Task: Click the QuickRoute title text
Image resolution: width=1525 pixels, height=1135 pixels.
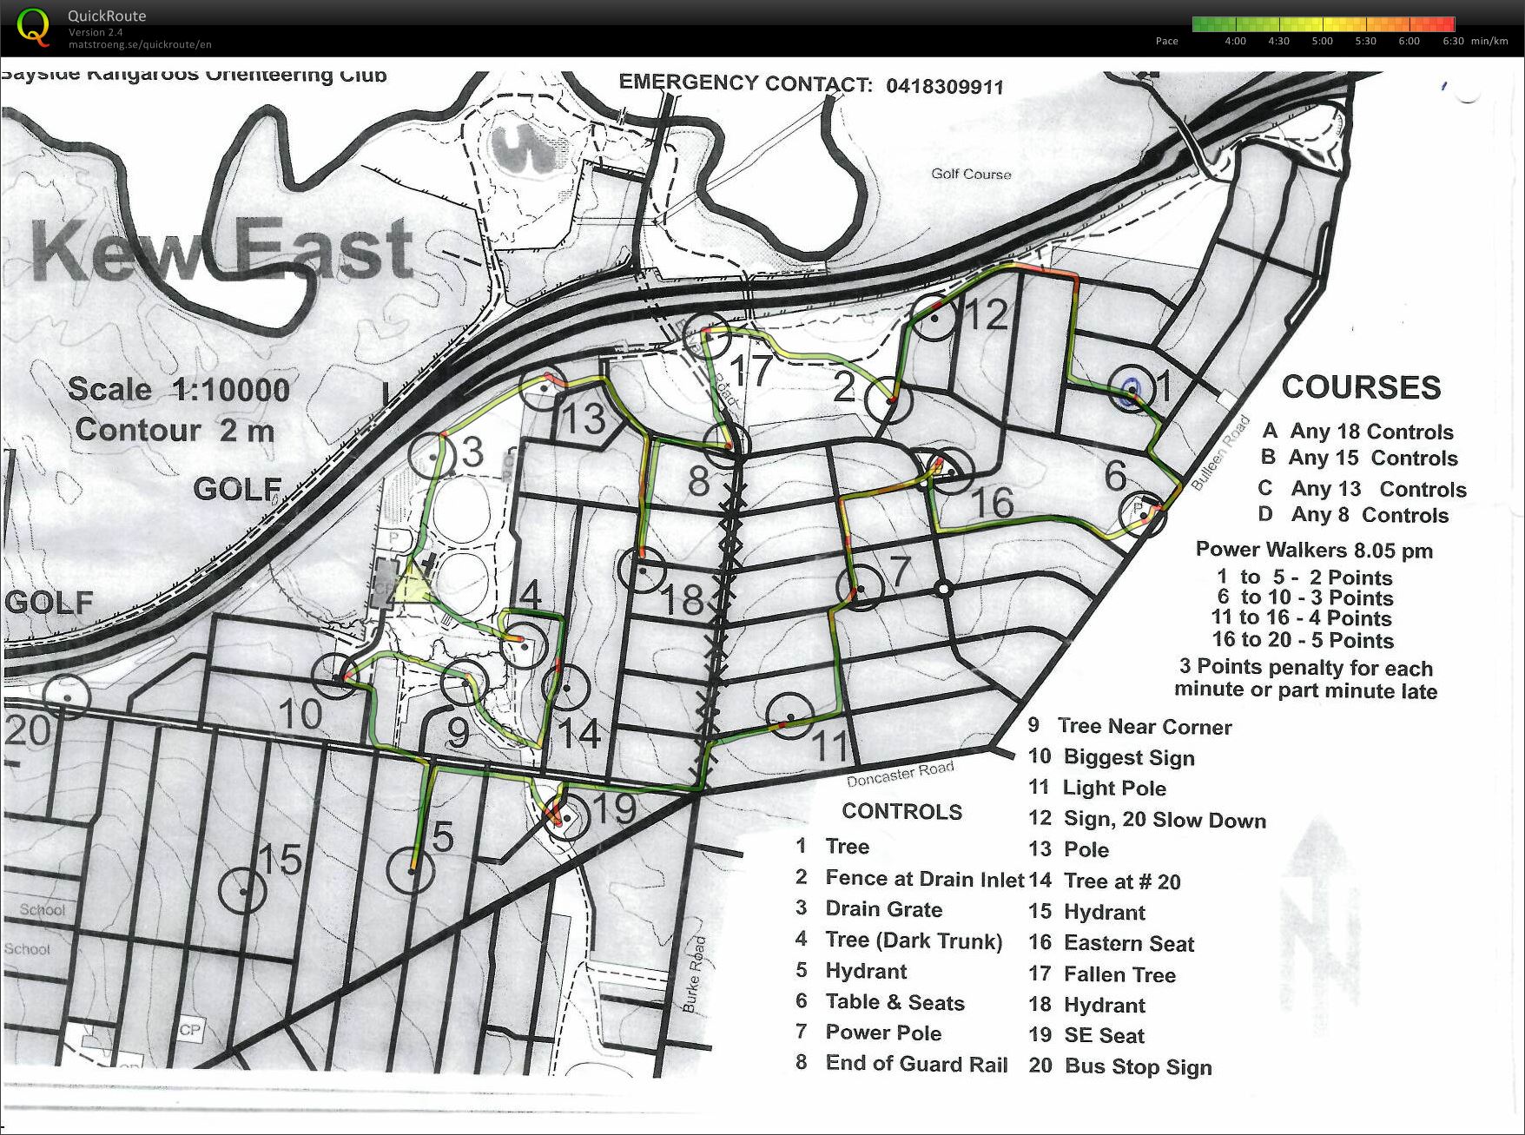Action: [x=107, y=16]
